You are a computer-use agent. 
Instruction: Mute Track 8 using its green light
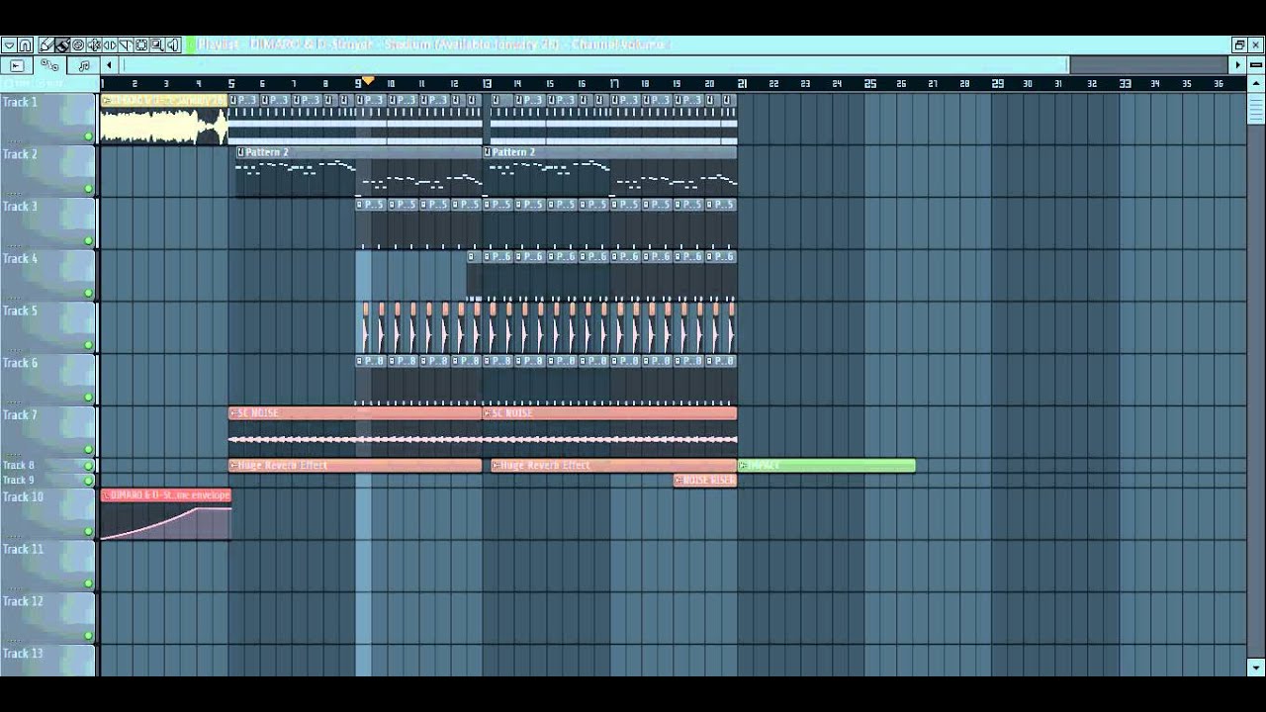pos(88,466)
